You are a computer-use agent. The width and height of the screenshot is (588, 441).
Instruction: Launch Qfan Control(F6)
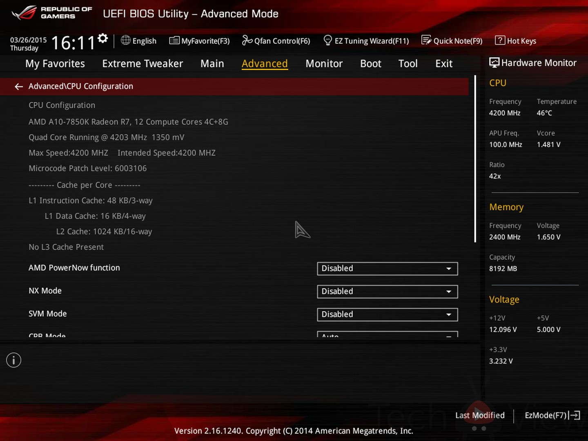point(276,41)
